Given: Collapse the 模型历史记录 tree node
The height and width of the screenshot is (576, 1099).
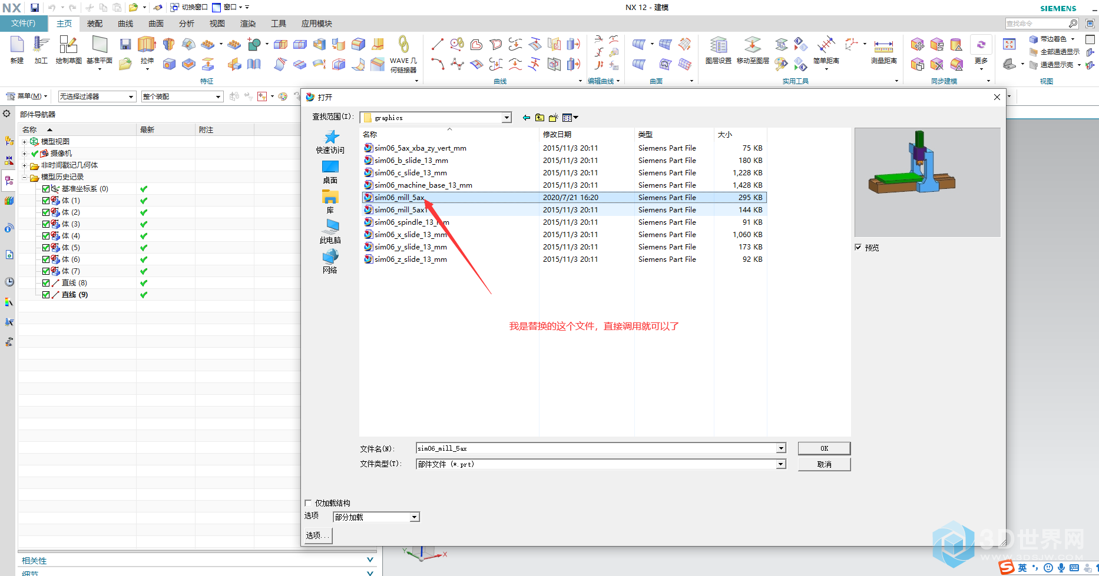Looking at the screenshot, I should point(24,177).
